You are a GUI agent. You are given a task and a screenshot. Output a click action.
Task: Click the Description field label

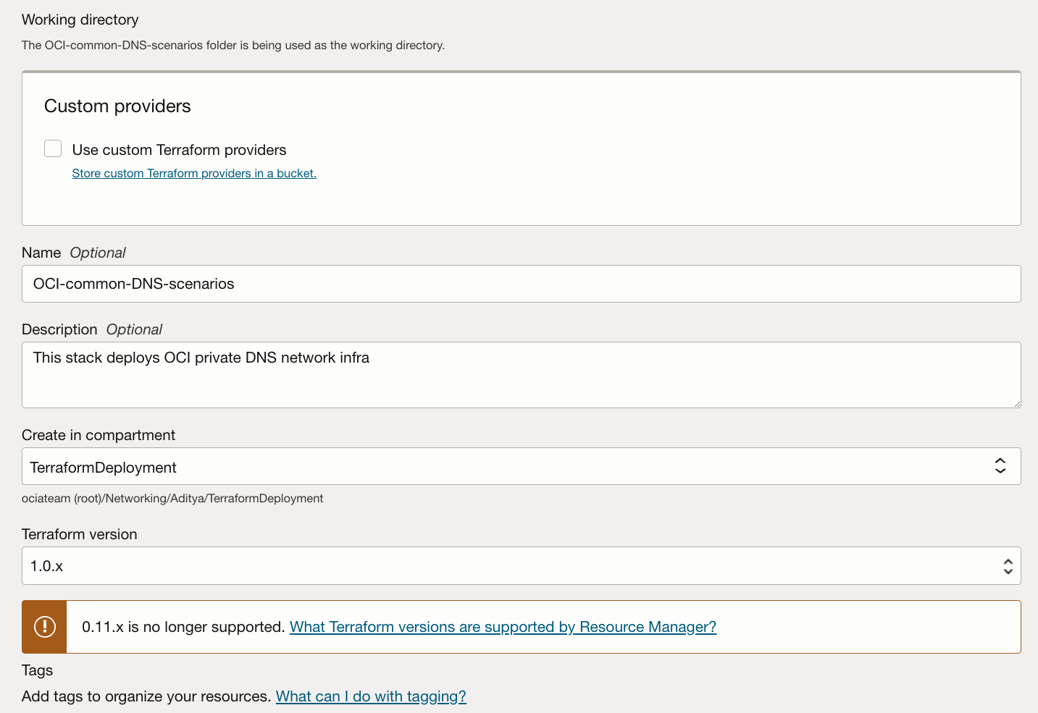pos(59,329)
